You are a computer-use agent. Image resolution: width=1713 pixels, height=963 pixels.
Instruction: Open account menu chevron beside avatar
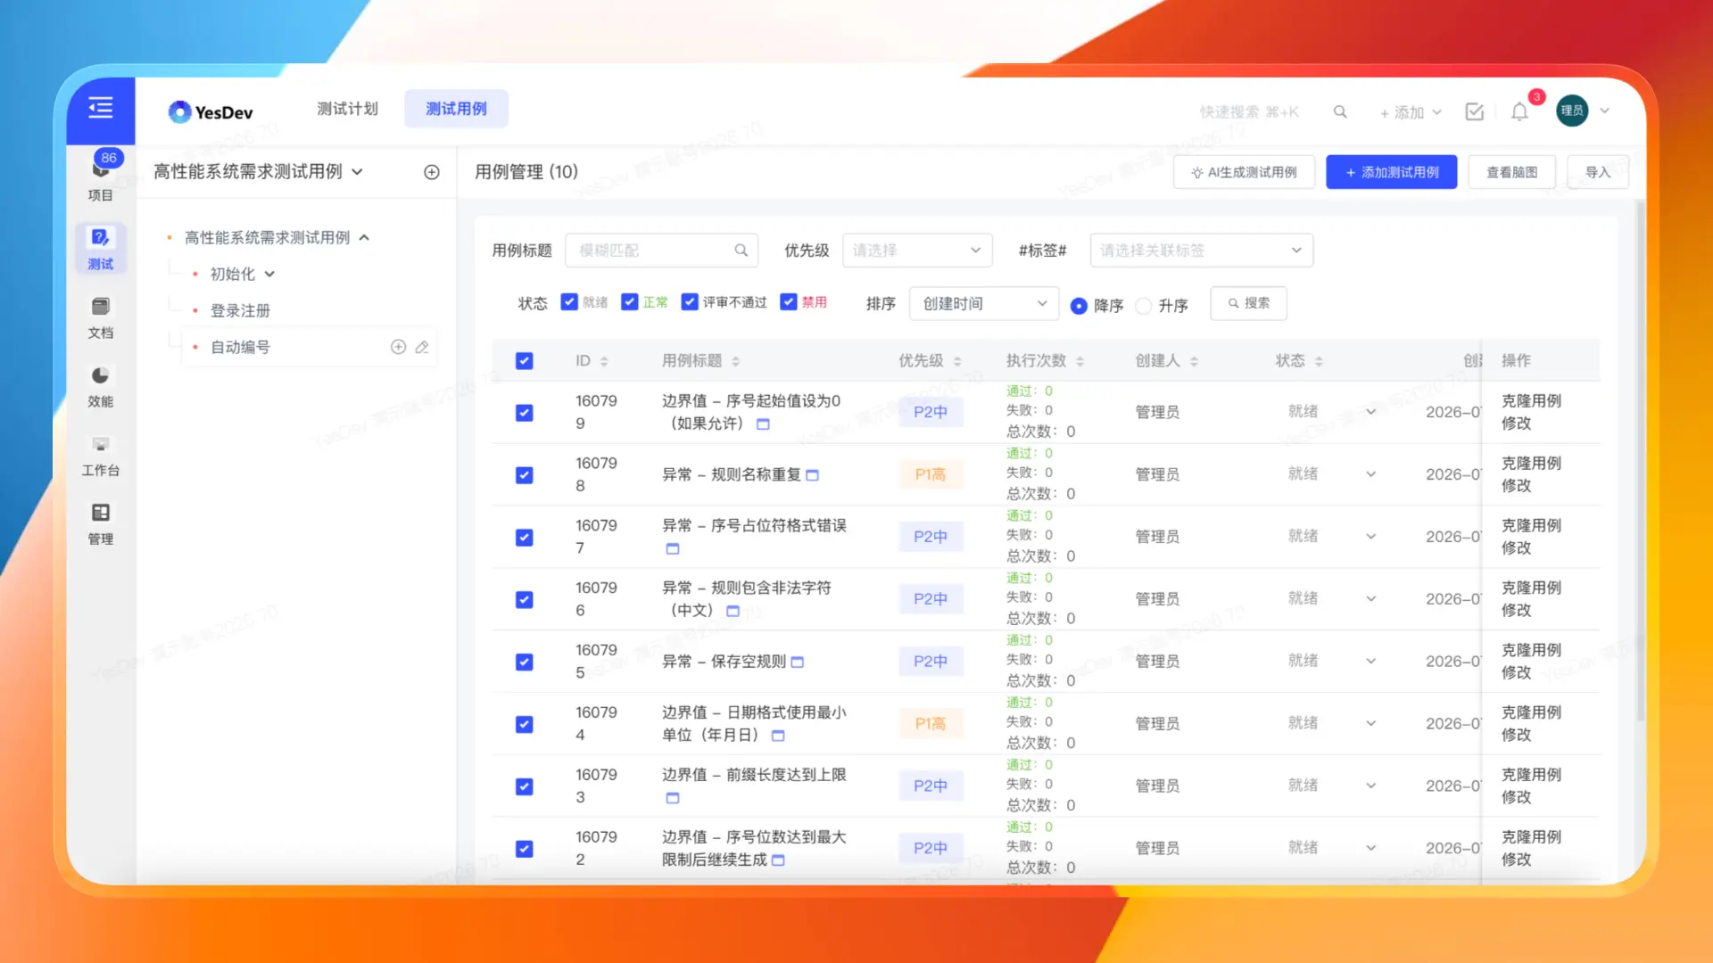[x=1604, y=111]
